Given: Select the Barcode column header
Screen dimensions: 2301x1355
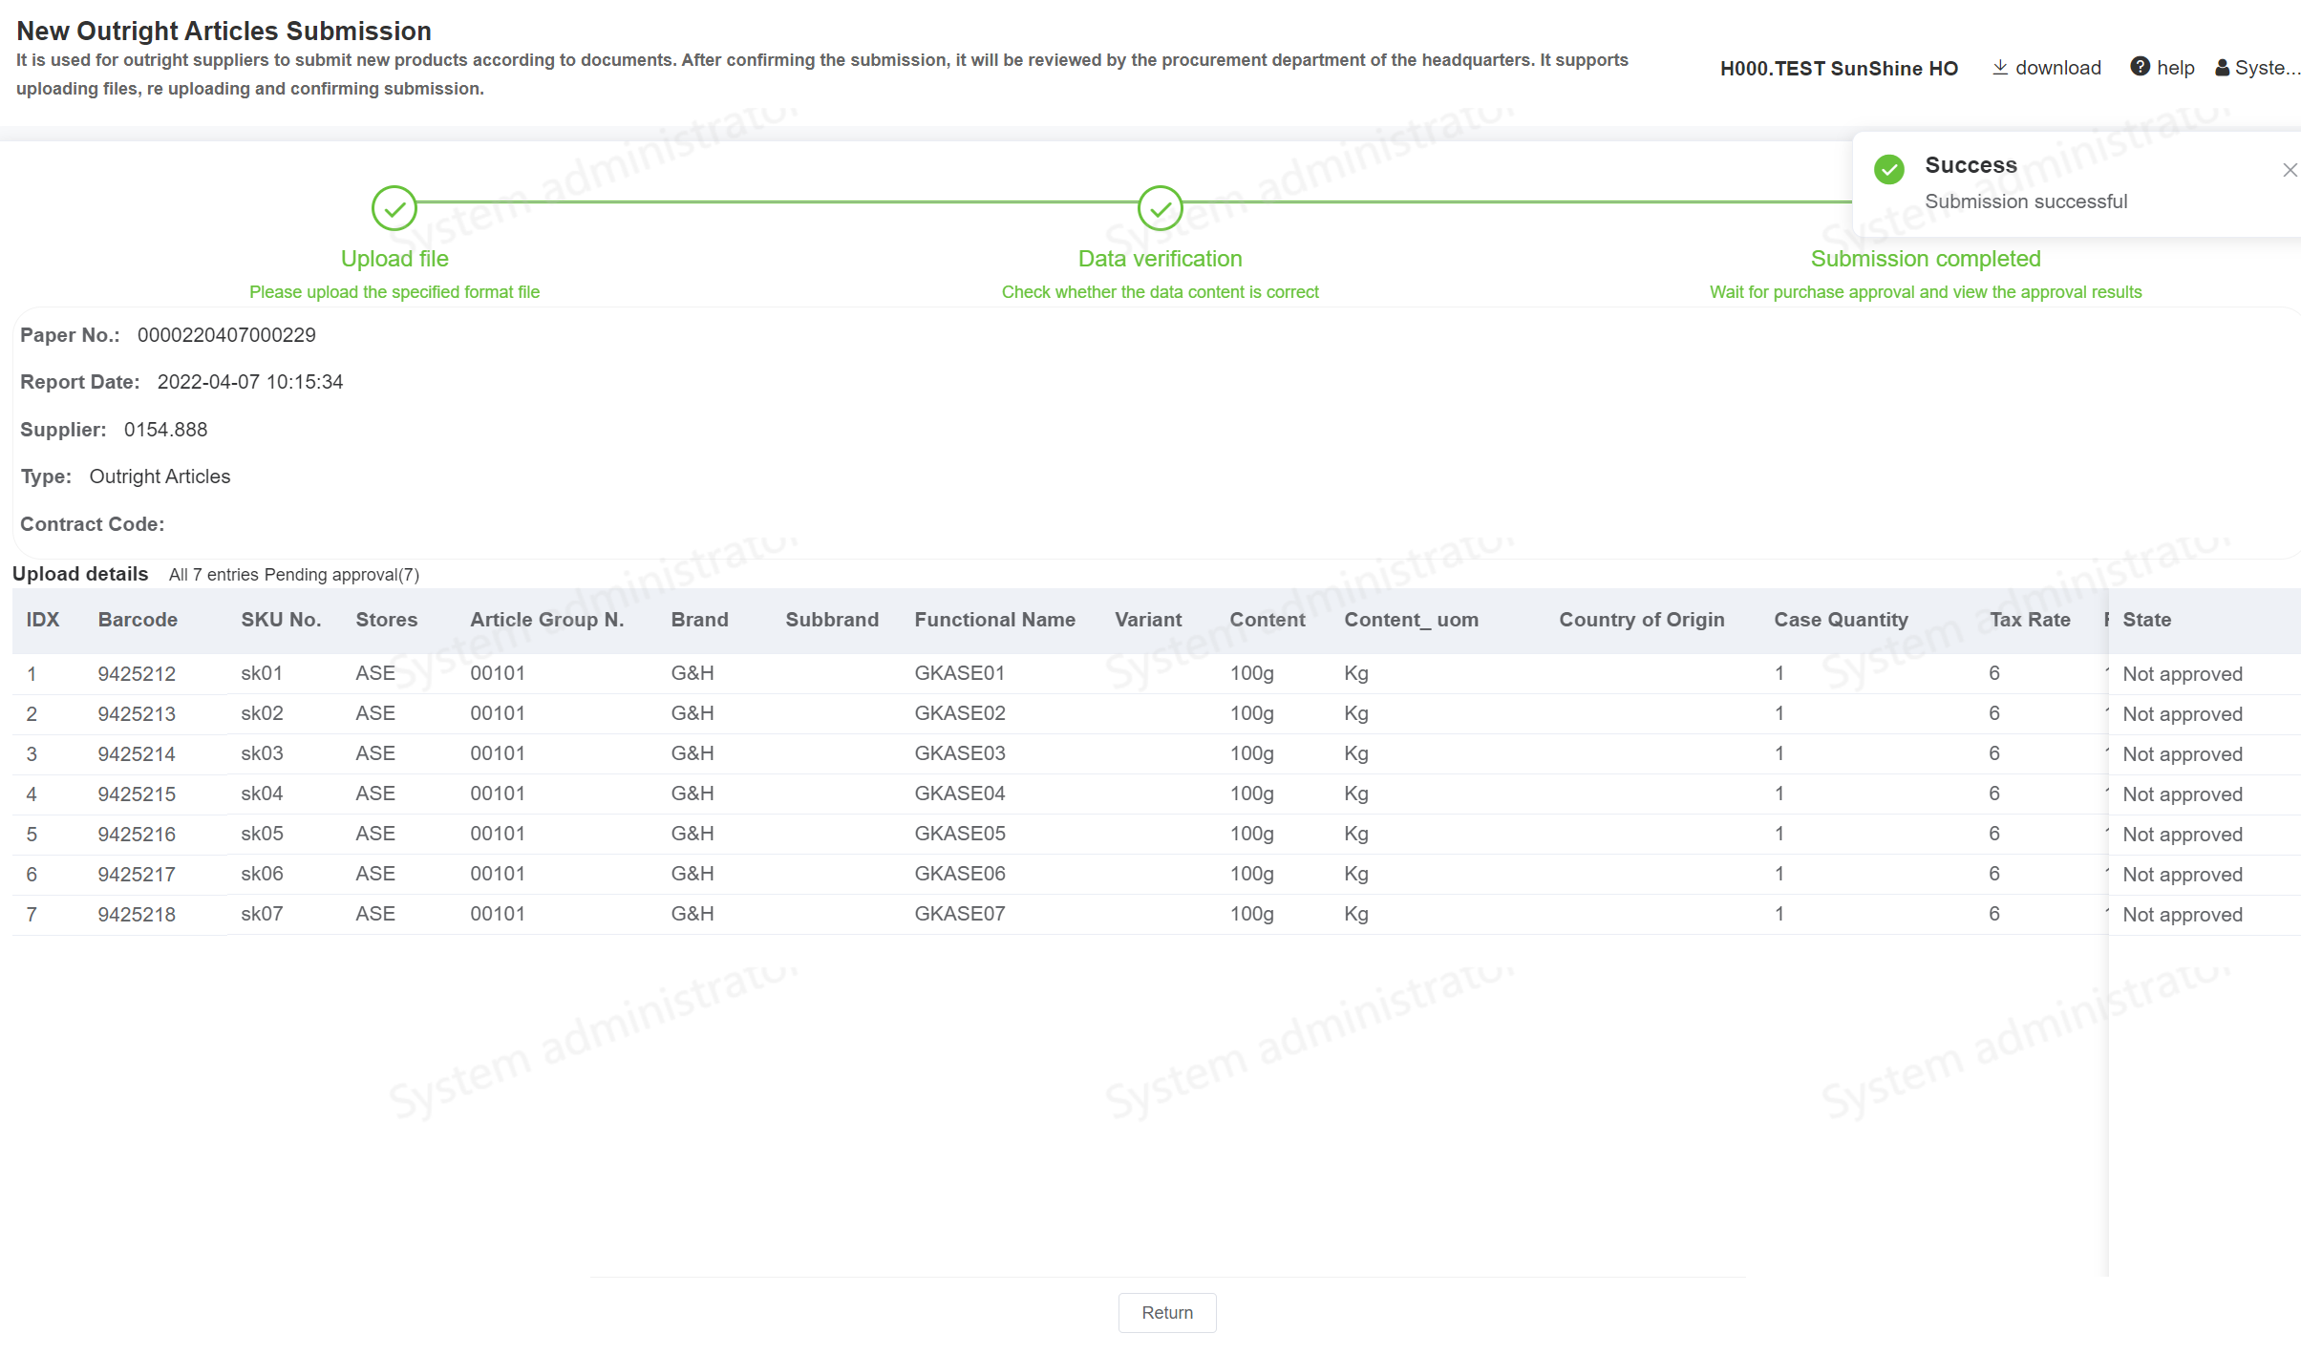Looking at the screenshot, I should [x=138, y=620].
